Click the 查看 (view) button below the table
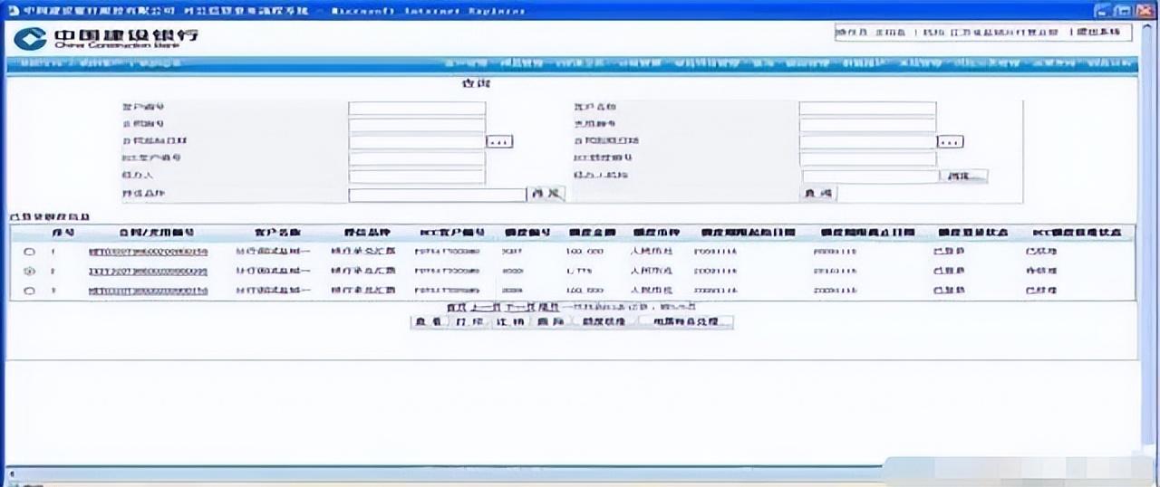 click(x=428, y=322)
